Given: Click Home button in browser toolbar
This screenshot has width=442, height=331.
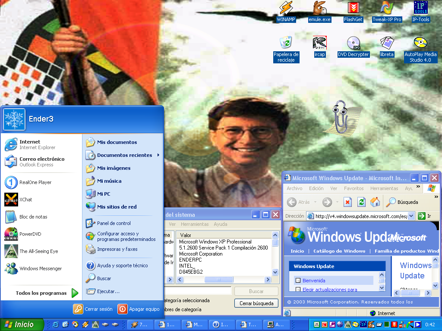Looking at the screenshot, I should point(375,202).
